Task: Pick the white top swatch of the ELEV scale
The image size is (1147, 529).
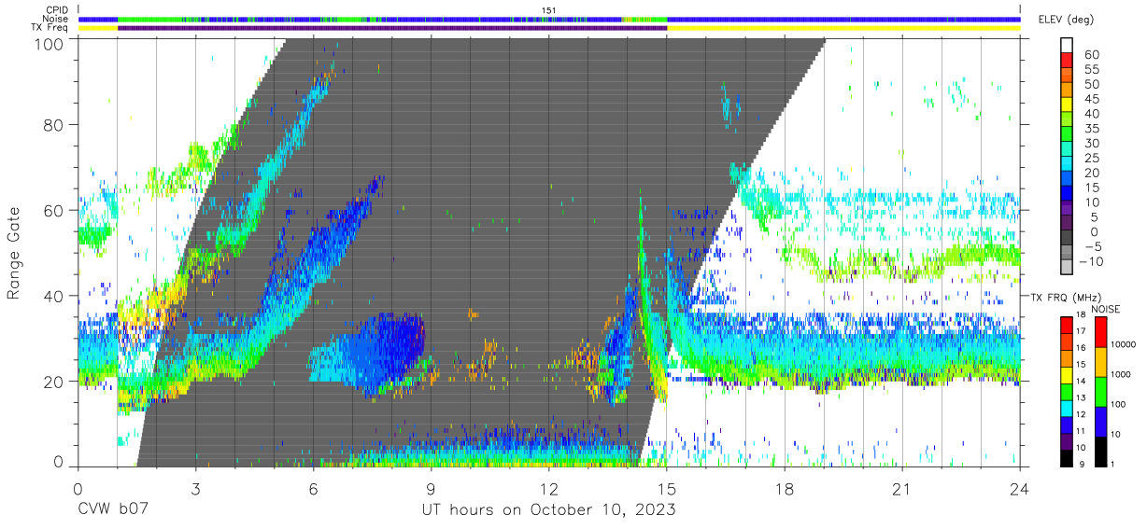Action: 1067,46
